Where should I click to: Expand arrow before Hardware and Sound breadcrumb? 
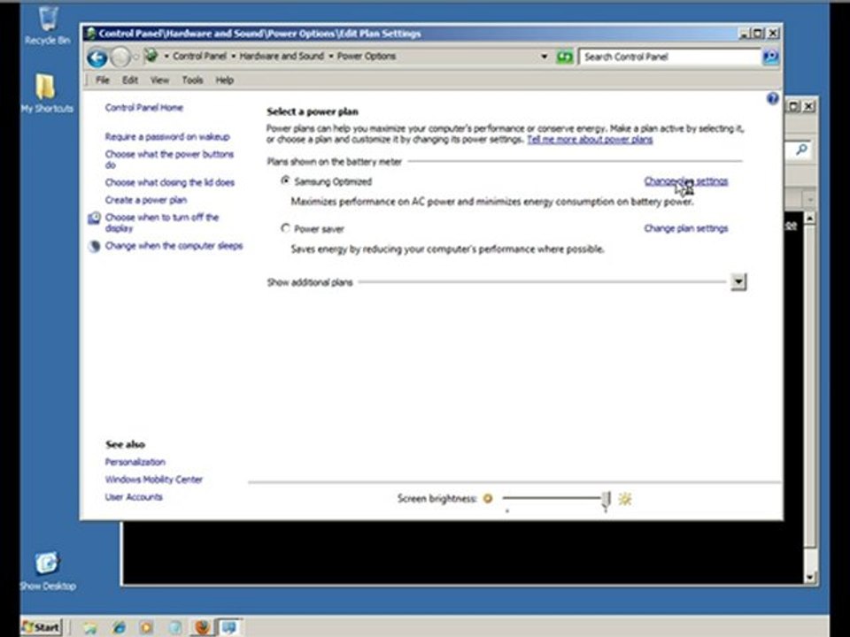(233, 56)
